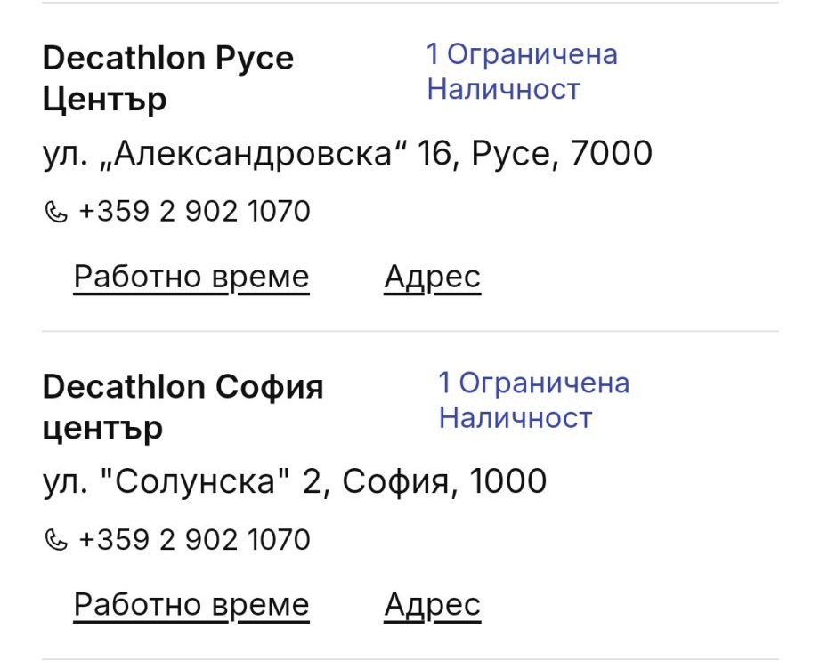The image size is (820, 661).
Task: Open Работно време for Decathlon Русе
Action: click(x=191, y=277)
